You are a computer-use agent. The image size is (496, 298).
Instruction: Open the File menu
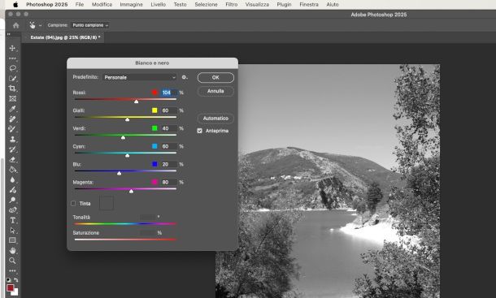coord(80,4)
